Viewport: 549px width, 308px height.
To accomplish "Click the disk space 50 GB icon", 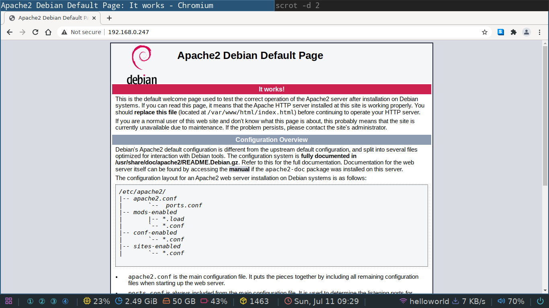I will 166,301.
